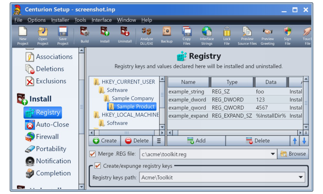Select Firewall in the sidebar
The width and height of the screenshot is (323, 194).
pyautogui.click(x=47, y=137)
